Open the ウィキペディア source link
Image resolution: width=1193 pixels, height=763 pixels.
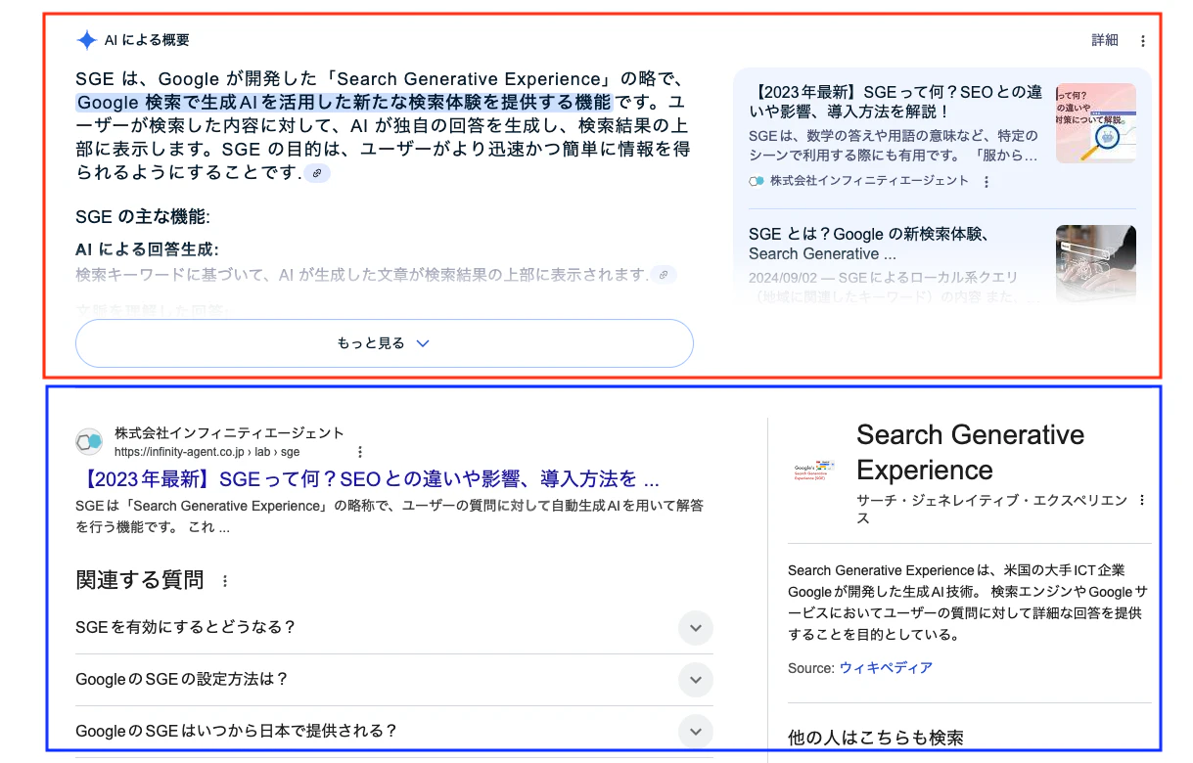pos(886,667)
